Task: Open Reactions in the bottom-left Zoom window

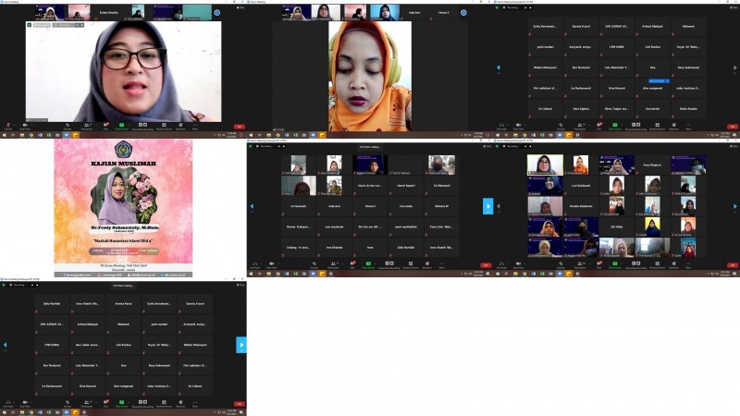Action: [x=182, y=403]
